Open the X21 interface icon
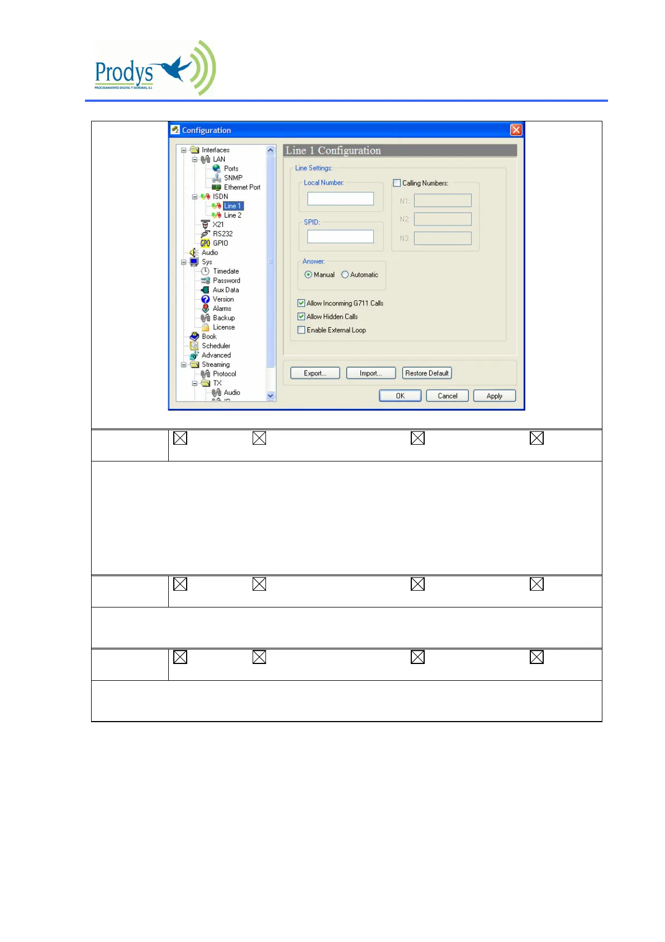The height and width of the screenshot is (942, 665). [x=205, y=224]
